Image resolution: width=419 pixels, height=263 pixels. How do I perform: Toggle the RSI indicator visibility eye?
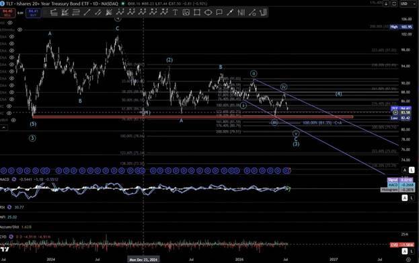(9, 207)
